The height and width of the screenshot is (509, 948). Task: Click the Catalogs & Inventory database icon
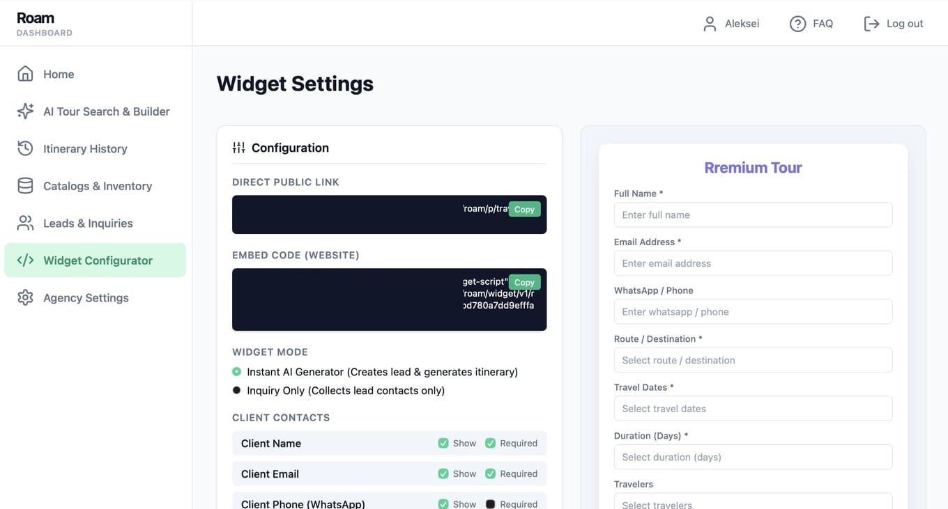click(x=25, y=186)
